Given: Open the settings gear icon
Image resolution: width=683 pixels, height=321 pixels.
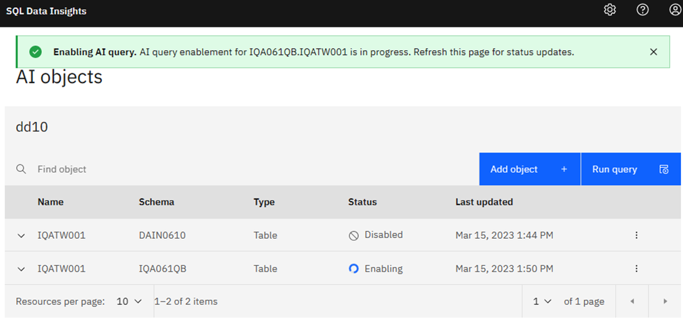Looking at the screenshot, I should pos(610,10).
